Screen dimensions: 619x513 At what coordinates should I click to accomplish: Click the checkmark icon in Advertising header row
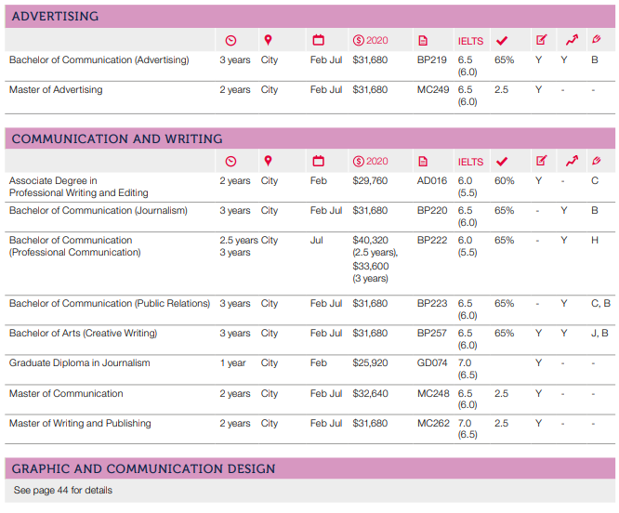(502, 40)
